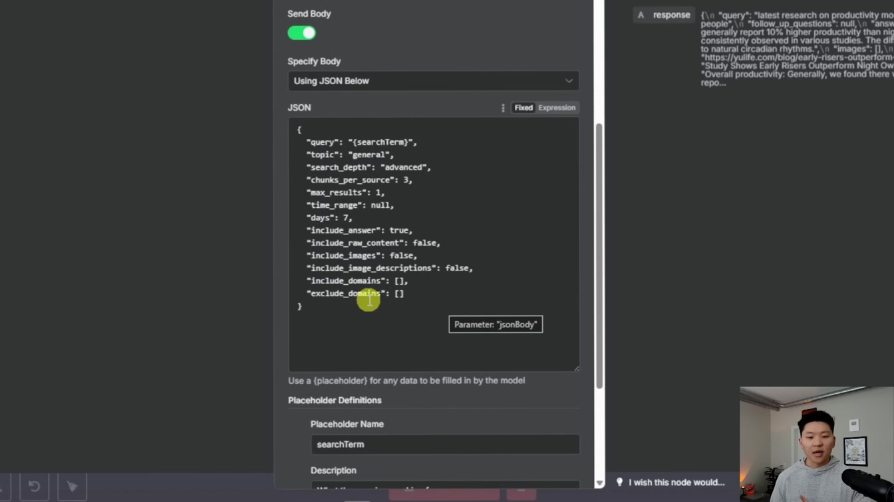Click the lightbulb icon beside the node feedback text
894x502 pixels.
click(x=619, y=482)
